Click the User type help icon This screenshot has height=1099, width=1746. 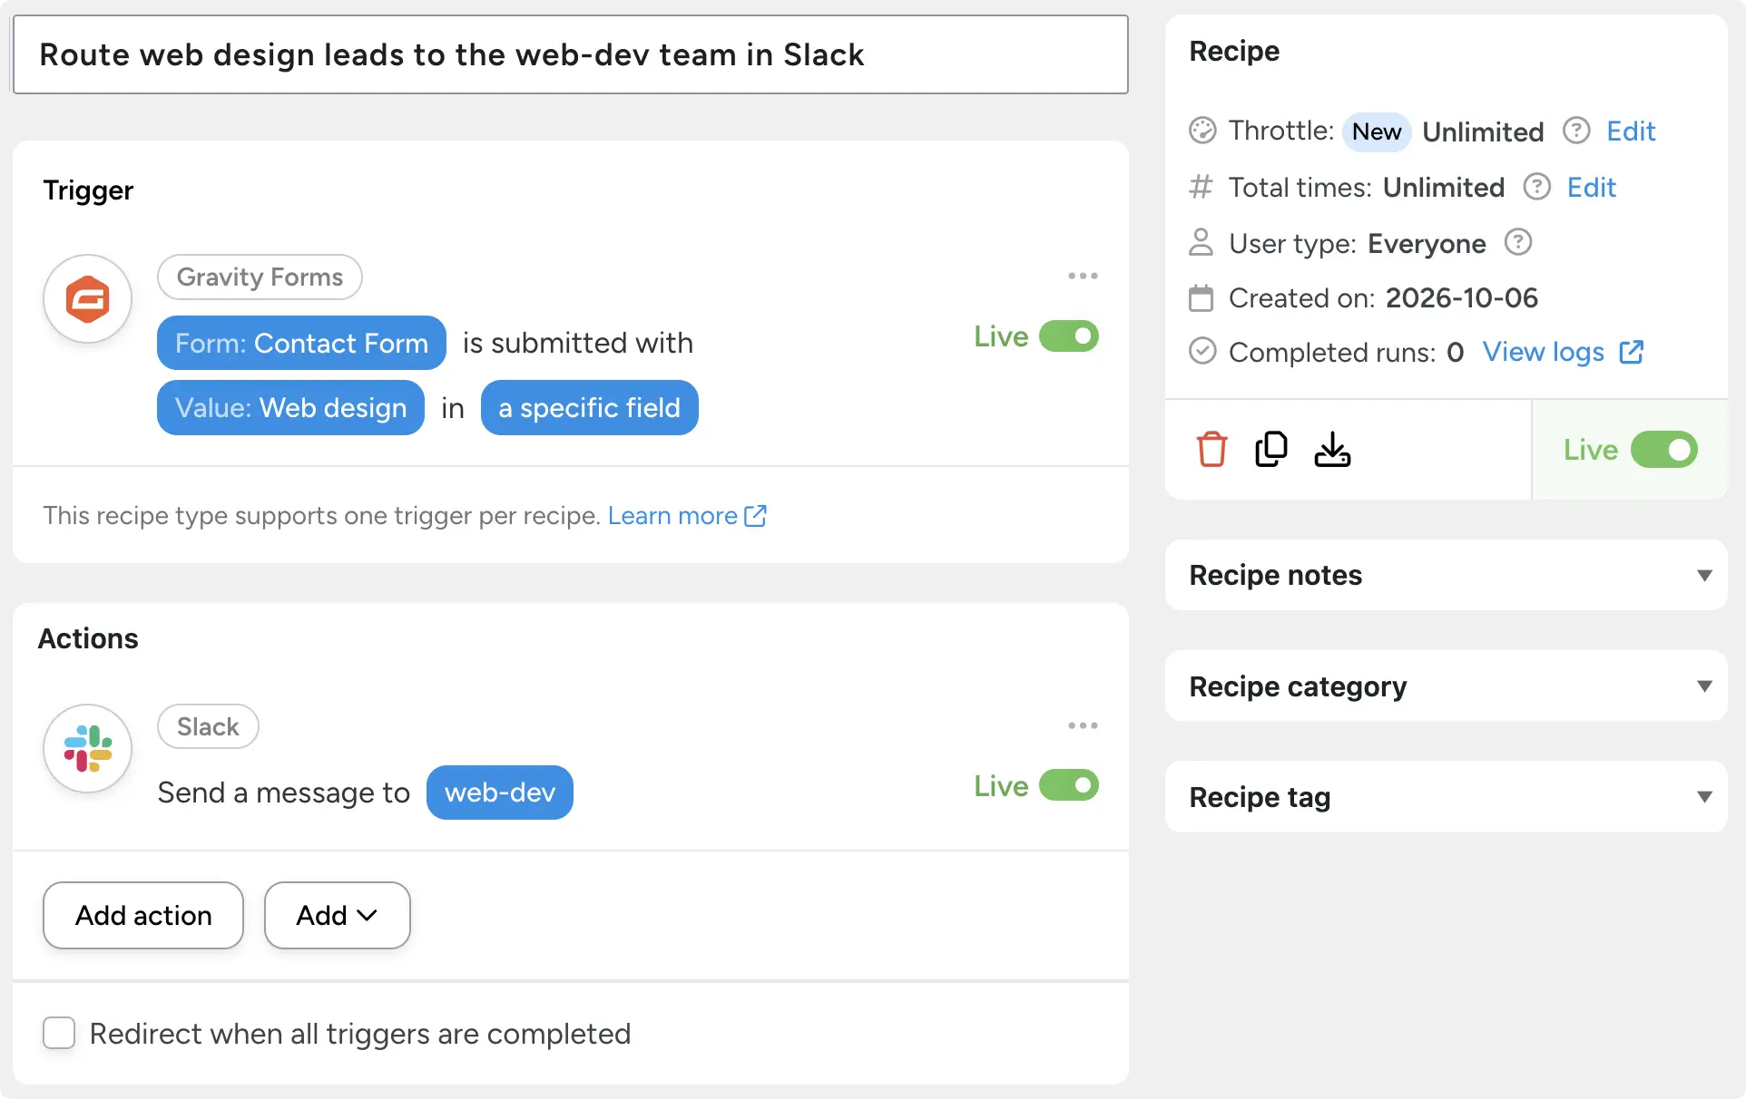tap(1518, 242)
